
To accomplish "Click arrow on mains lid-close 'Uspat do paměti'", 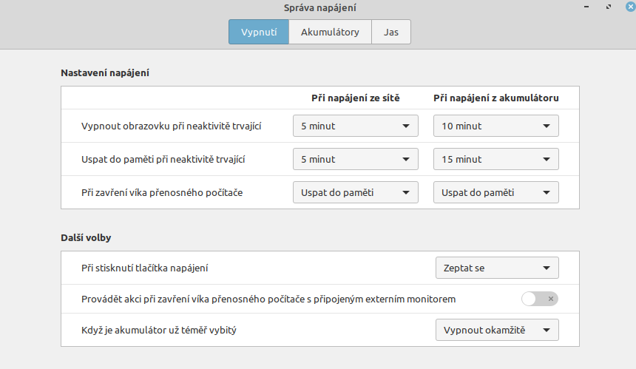I will click(405, 192).
